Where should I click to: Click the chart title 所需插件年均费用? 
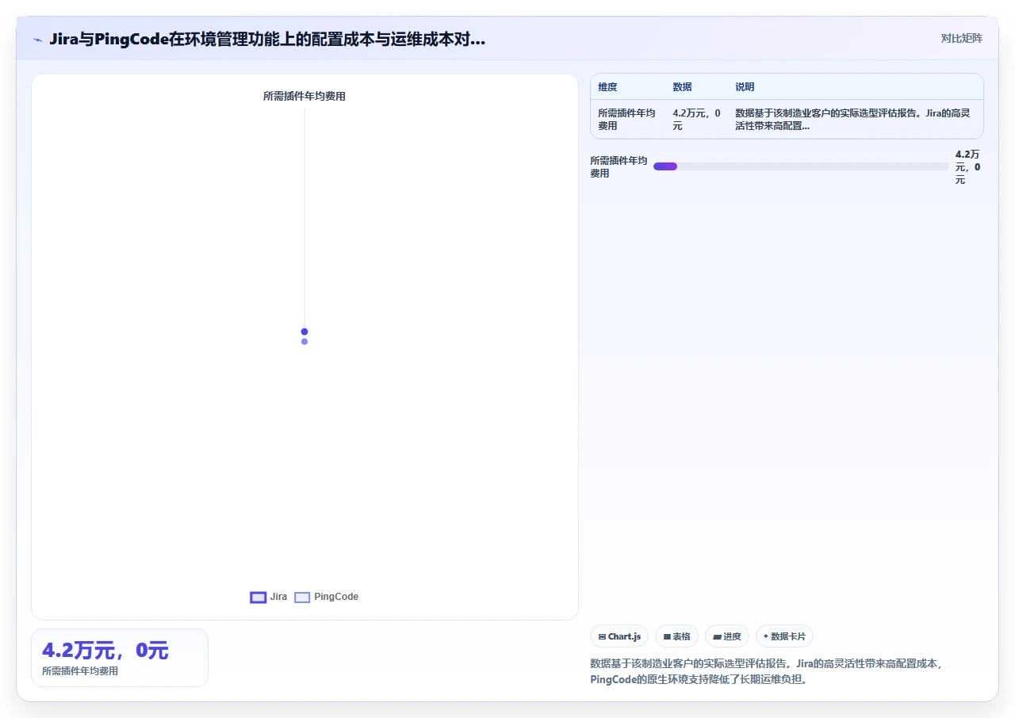coord(304,97)
